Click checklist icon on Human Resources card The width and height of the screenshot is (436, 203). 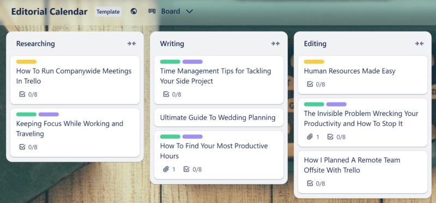pyautogui.click(x=310, y=84)
